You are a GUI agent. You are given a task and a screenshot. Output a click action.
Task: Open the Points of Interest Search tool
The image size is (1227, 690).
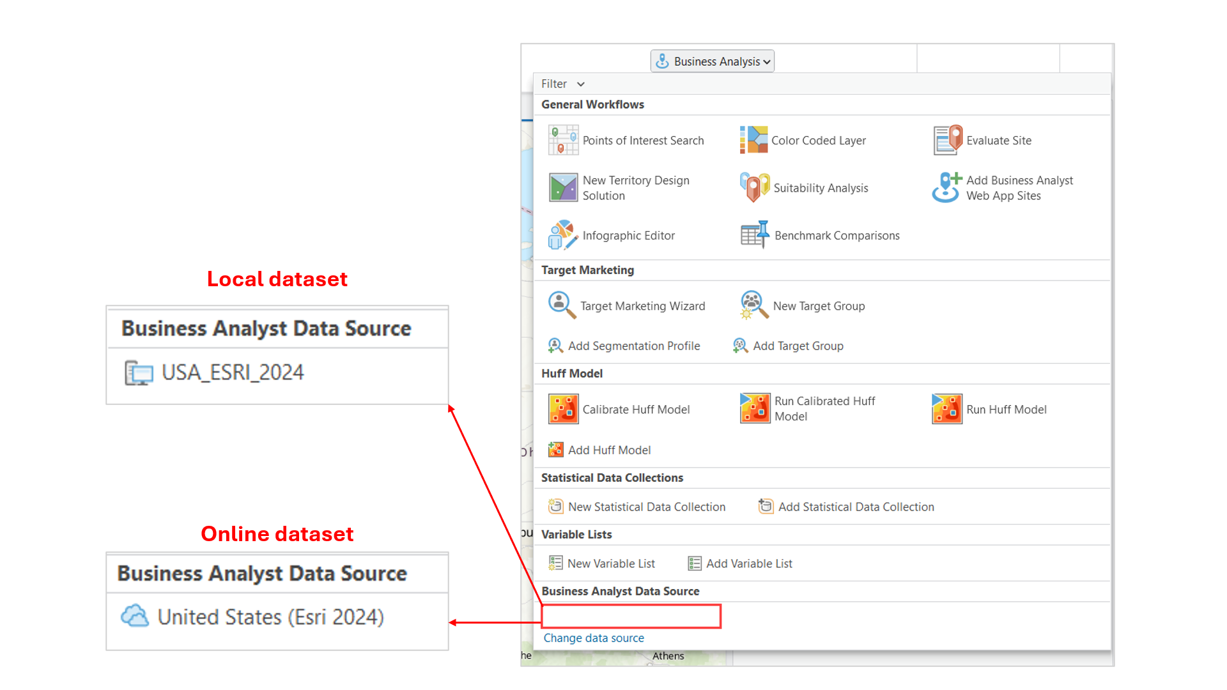(643, 140)
